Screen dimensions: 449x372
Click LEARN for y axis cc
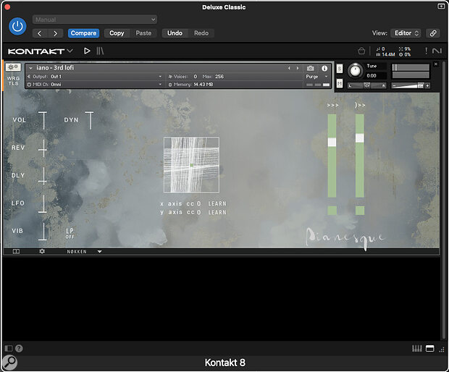[217, 212]
